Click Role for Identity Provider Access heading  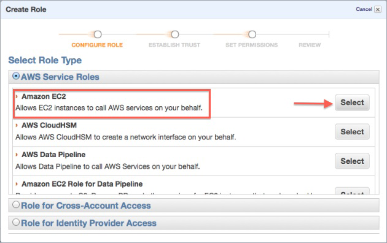tap(88, 223)
